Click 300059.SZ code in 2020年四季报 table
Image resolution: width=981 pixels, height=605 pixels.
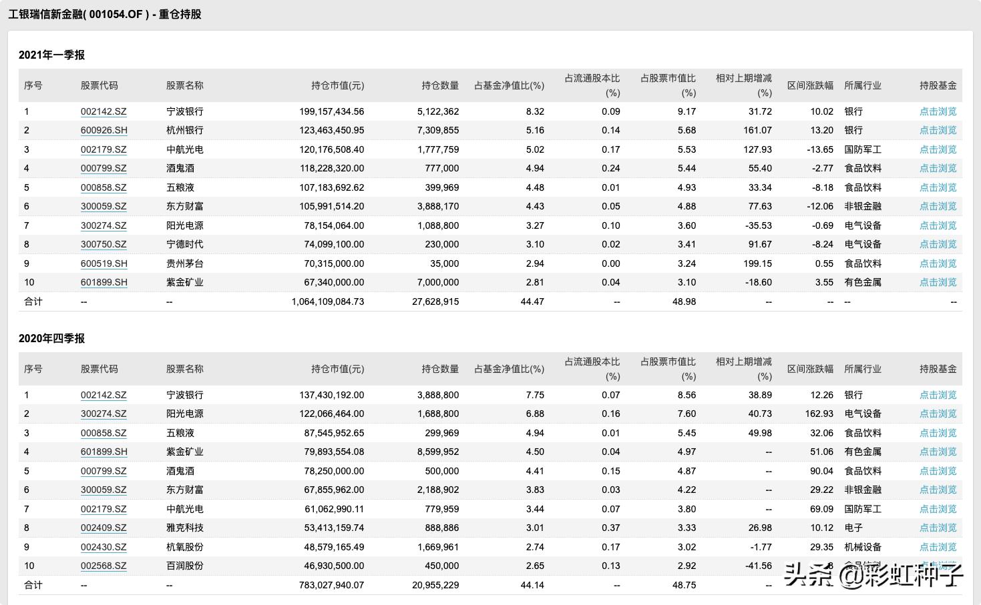[x=104, y=490]
